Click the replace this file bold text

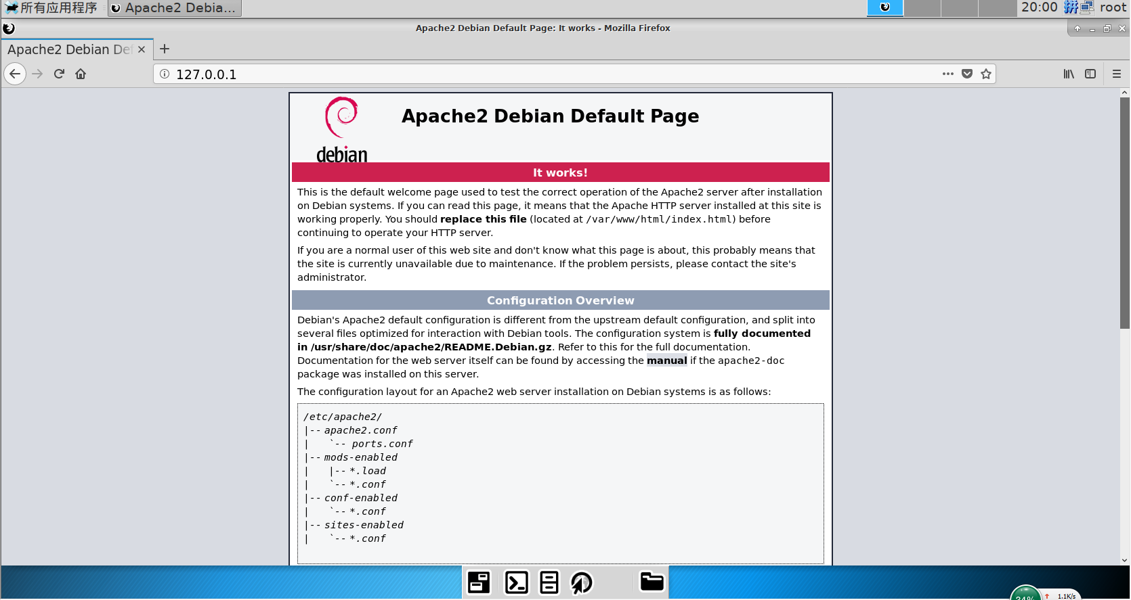coord(484,219)
